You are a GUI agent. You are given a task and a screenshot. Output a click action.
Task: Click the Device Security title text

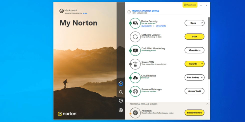coord(149,21)
